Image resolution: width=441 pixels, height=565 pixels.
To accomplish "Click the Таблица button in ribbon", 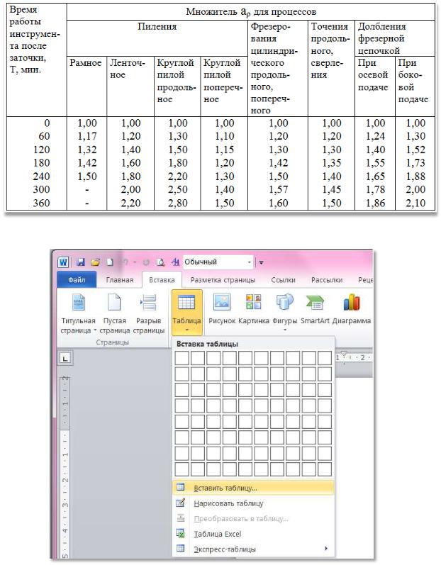I will click(x=186, y=312).
